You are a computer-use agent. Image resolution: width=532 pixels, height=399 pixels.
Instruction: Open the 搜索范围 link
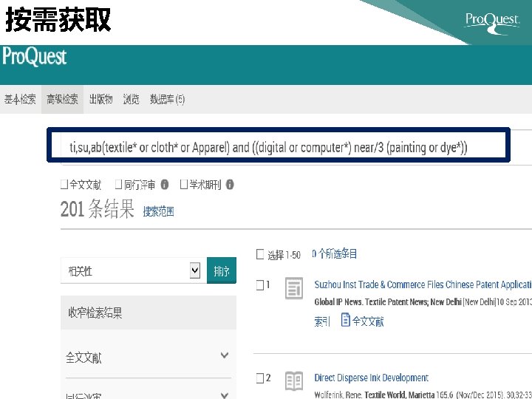click(158, 212)
